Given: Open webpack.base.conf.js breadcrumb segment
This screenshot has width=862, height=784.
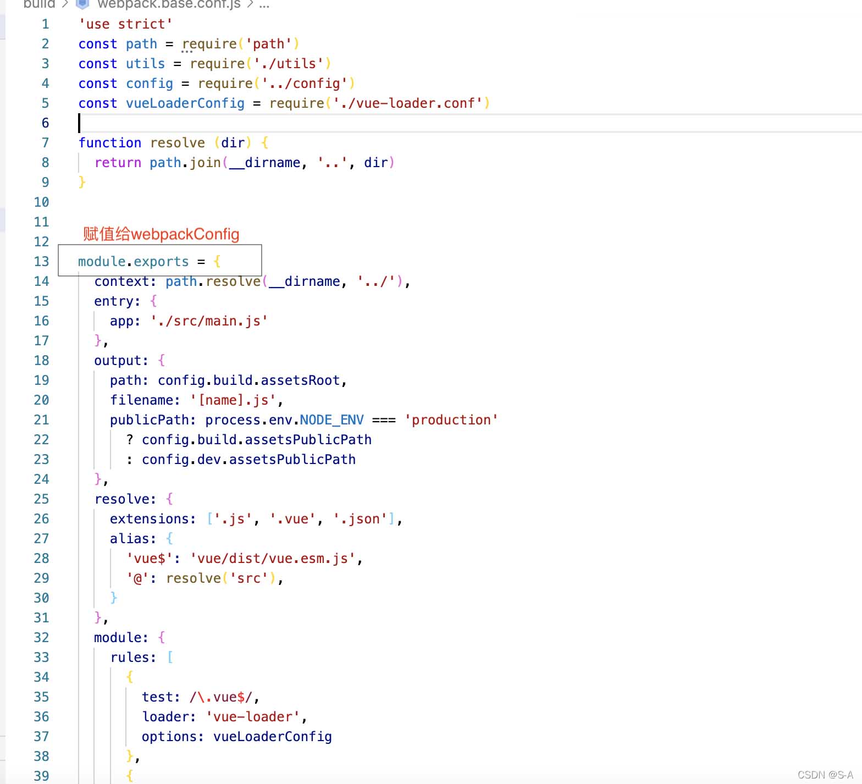Looking at the screenshot, I should 169,4.
